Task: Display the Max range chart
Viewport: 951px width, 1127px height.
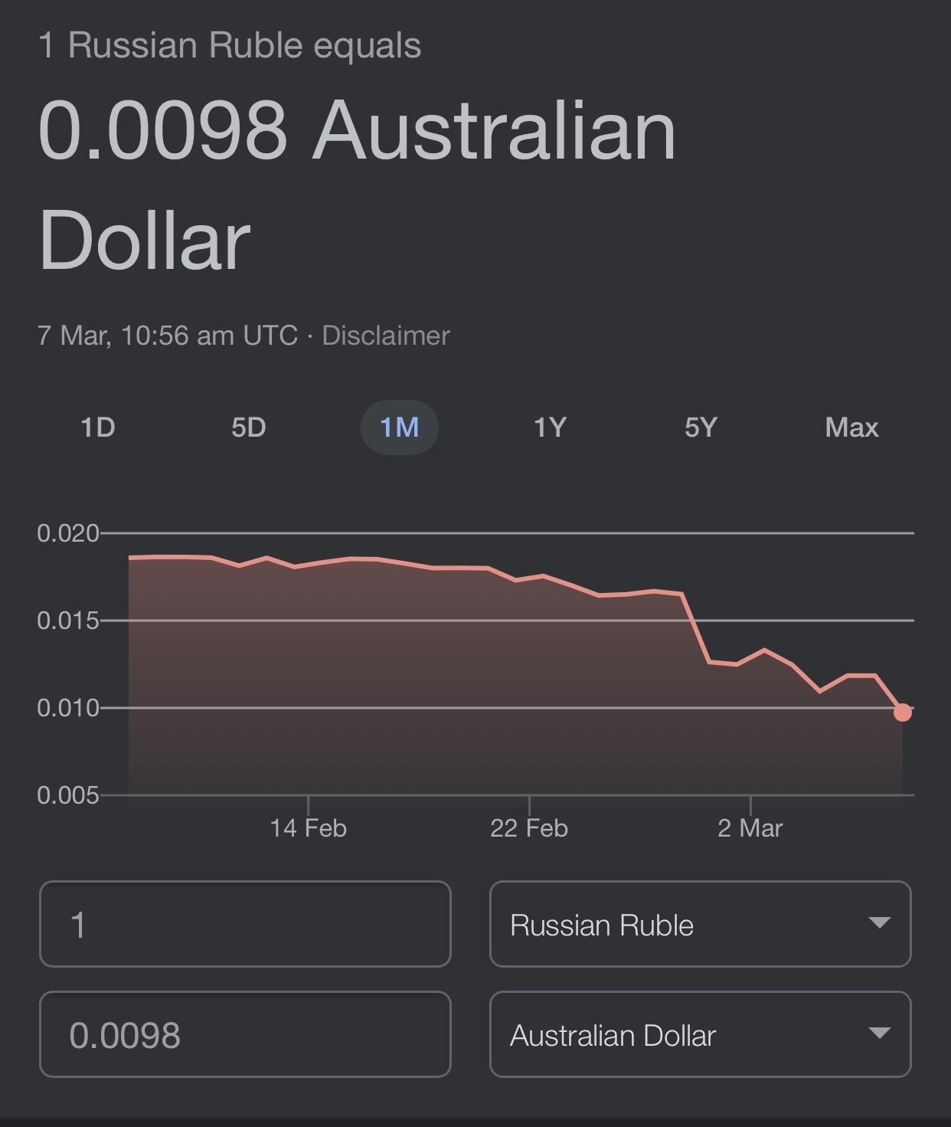Action: tap(851, 427)
